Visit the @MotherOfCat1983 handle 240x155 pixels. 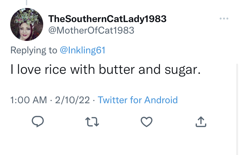click(91, 30)
